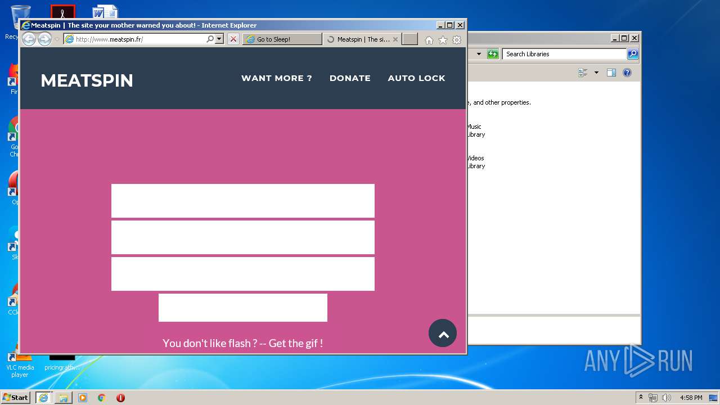Click the Home icon in Internet Explorer
The height and width of the screenshot is (405, 720).
pos(429,40)
